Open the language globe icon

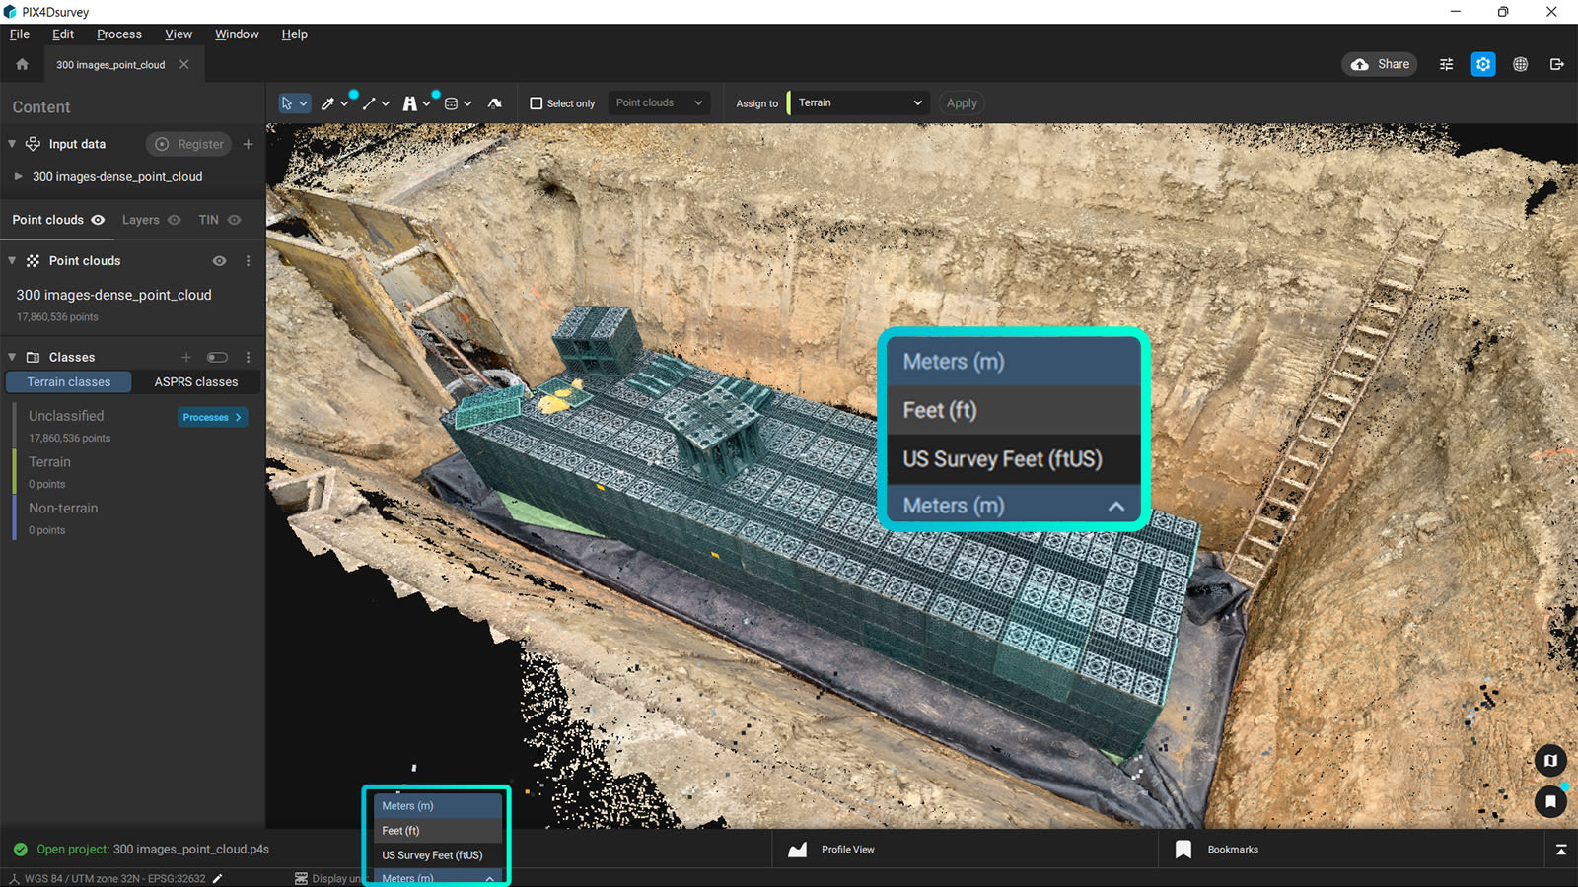[1520, 63]
